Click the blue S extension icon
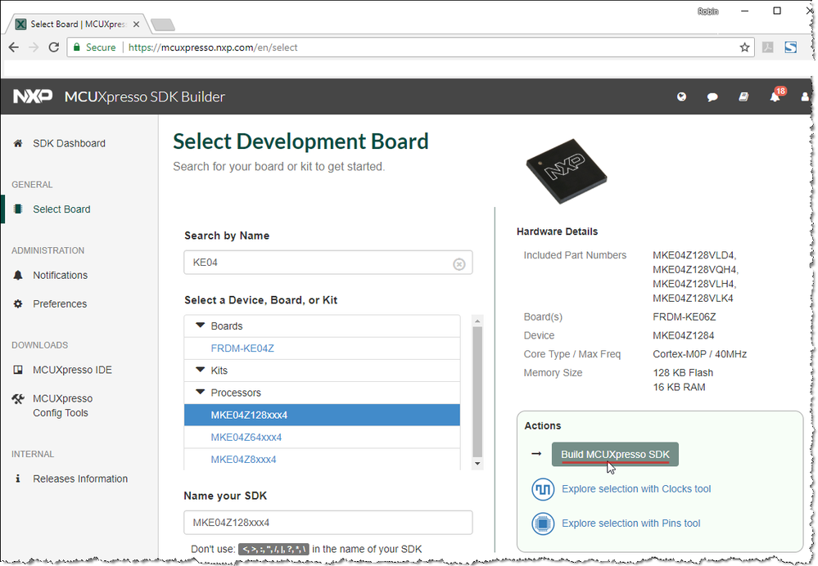This screenshot has height=566, width=818. 791,47
